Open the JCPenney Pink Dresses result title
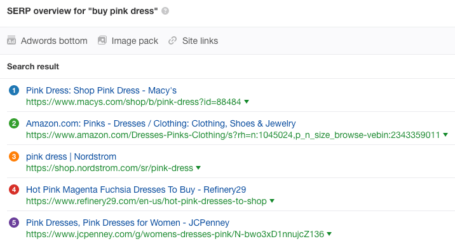The height and width of the screenshot is (241, 455). pyautogui.click(x=128, y=223)
